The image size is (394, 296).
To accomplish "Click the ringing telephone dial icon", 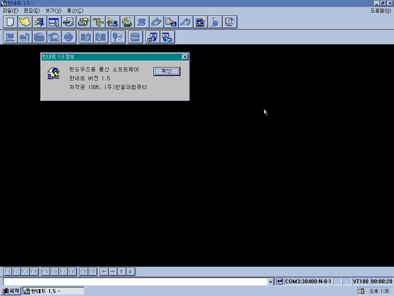I will coord(127,22).
